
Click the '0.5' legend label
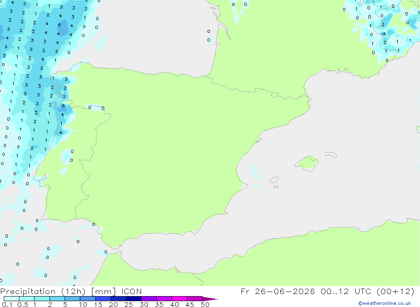click(x=23, y=304)
